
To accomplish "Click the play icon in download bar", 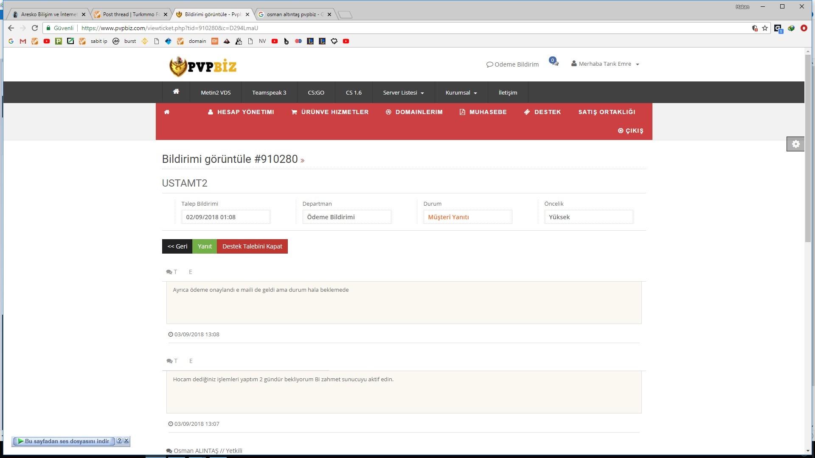I will click(x=20, y=441).
